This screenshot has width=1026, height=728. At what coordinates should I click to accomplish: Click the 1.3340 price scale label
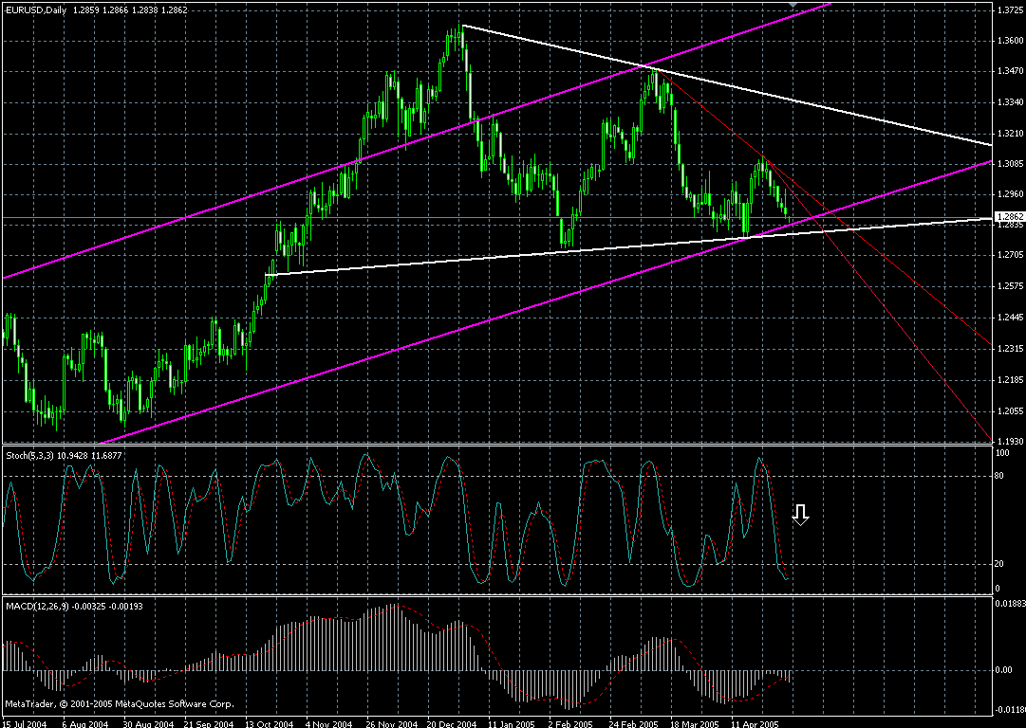click(x=1008, y=102)
